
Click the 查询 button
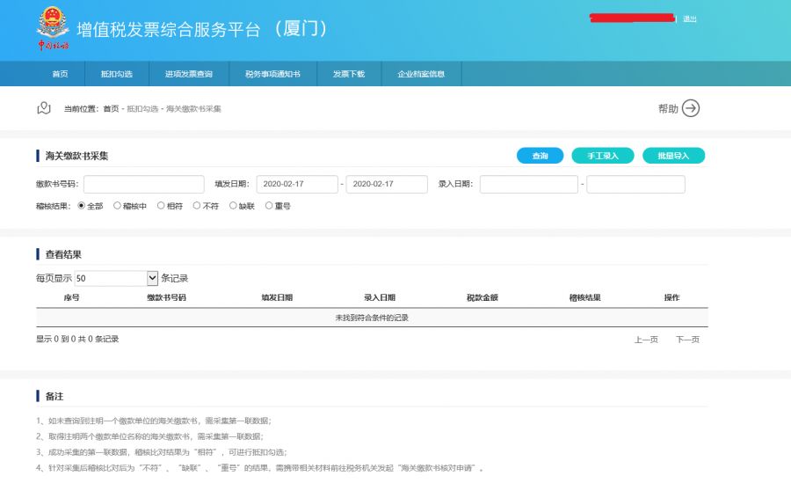tap(540, 156)
